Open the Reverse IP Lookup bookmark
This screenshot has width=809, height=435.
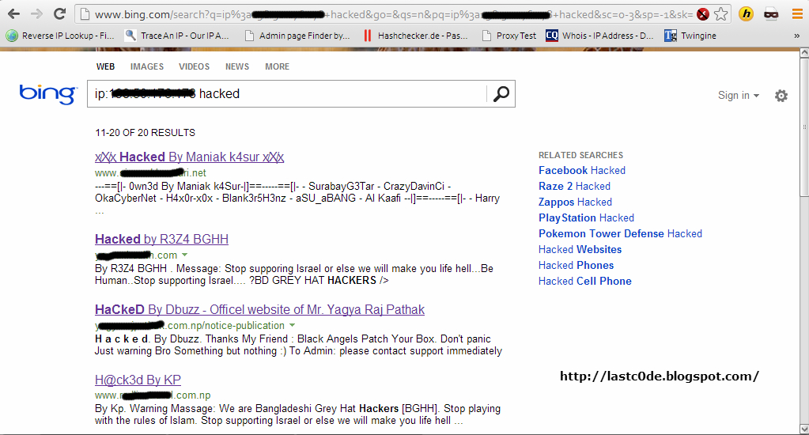click(x=60, y=36)
